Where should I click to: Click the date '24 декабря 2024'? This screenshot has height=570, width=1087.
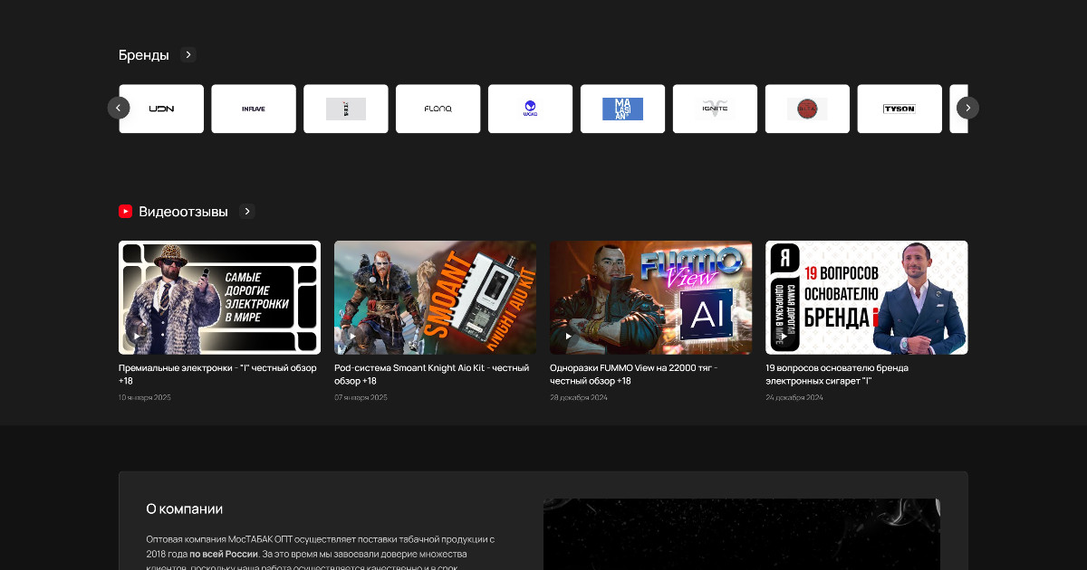[794, 397]
